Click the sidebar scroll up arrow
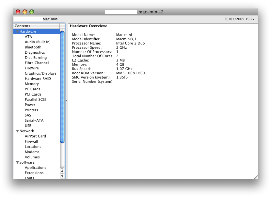 62,171
